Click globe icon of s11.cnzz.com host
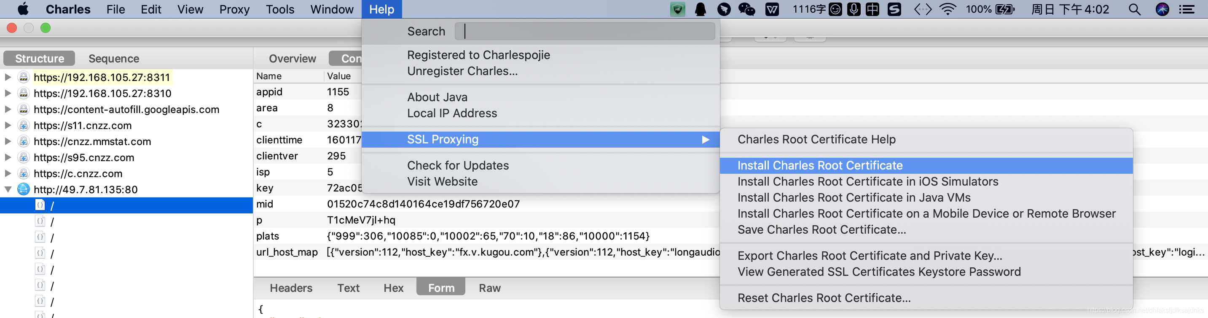The height and width of the screenshot is (318, 1208). (x=24, y=125)
